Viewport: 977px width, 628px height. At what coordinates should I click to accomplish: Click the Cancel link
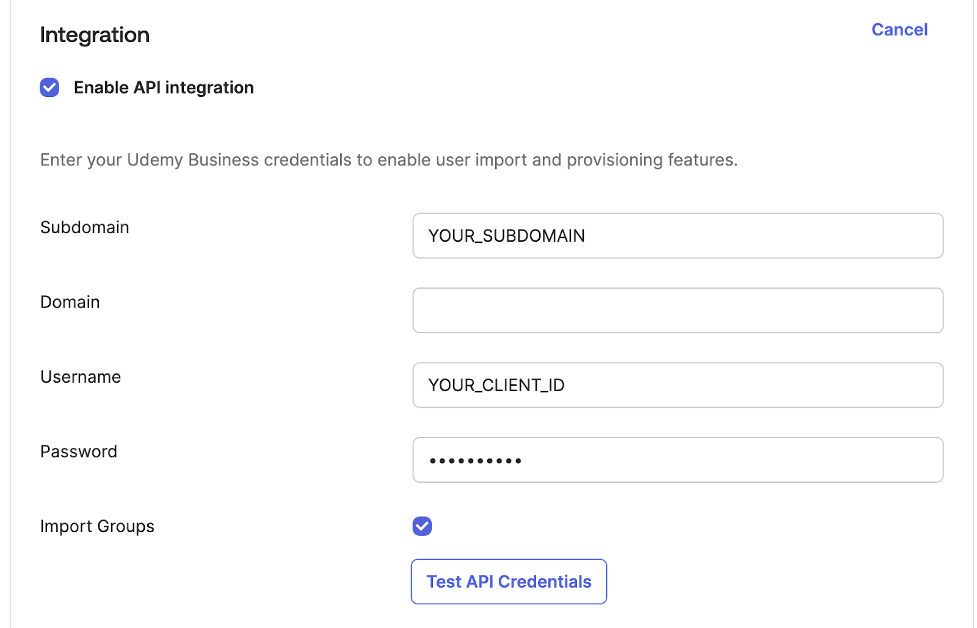[x=899, y=29]
